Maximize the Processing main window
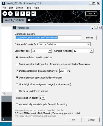The height and width of the screenshot is (126, 103). pos(94,3)
